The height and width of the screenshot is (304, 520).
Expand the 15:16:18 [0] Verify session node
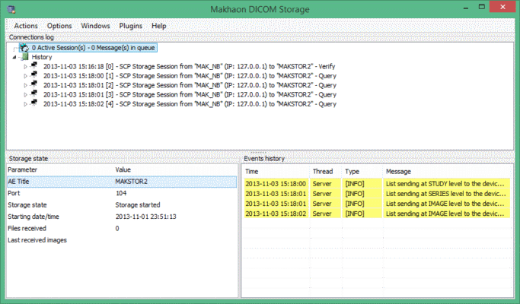(26, 67)
